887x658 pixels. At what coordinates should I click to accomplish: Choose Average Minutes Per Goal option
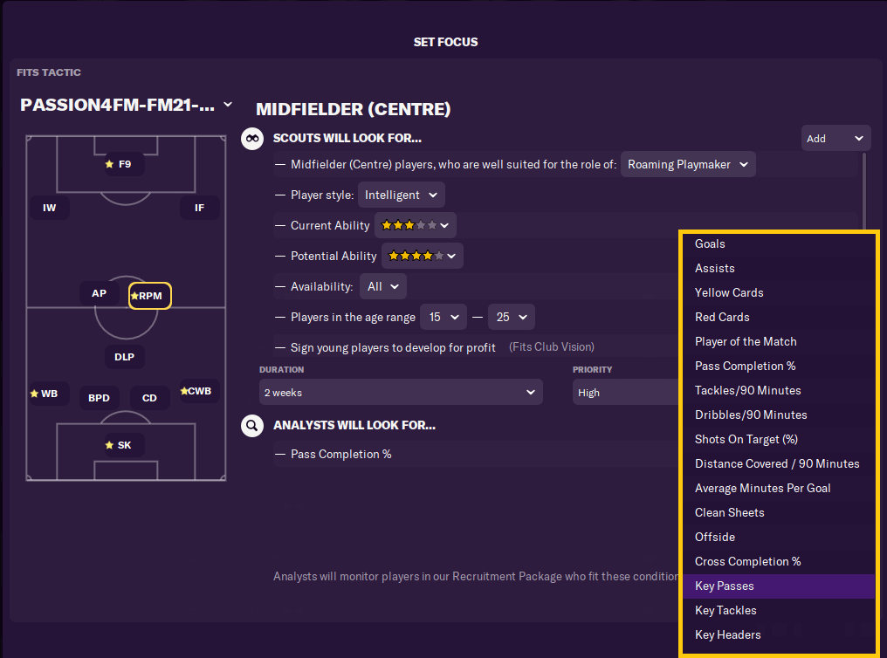tap(779, 489)
